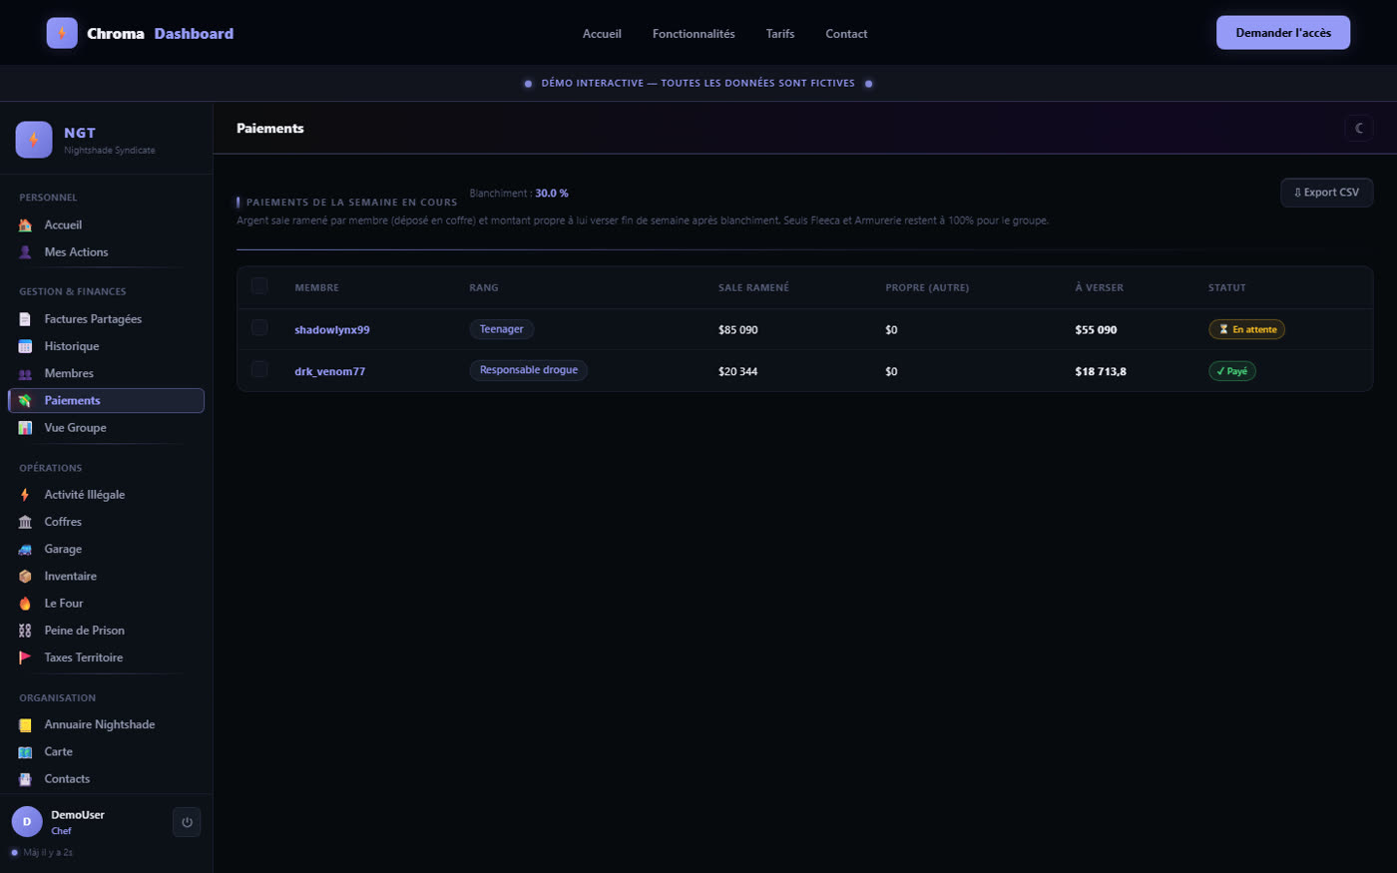Click the $85 090 sale ramené value
Image resolution: width=1397 pixels, height=873 pixels.
738,330
